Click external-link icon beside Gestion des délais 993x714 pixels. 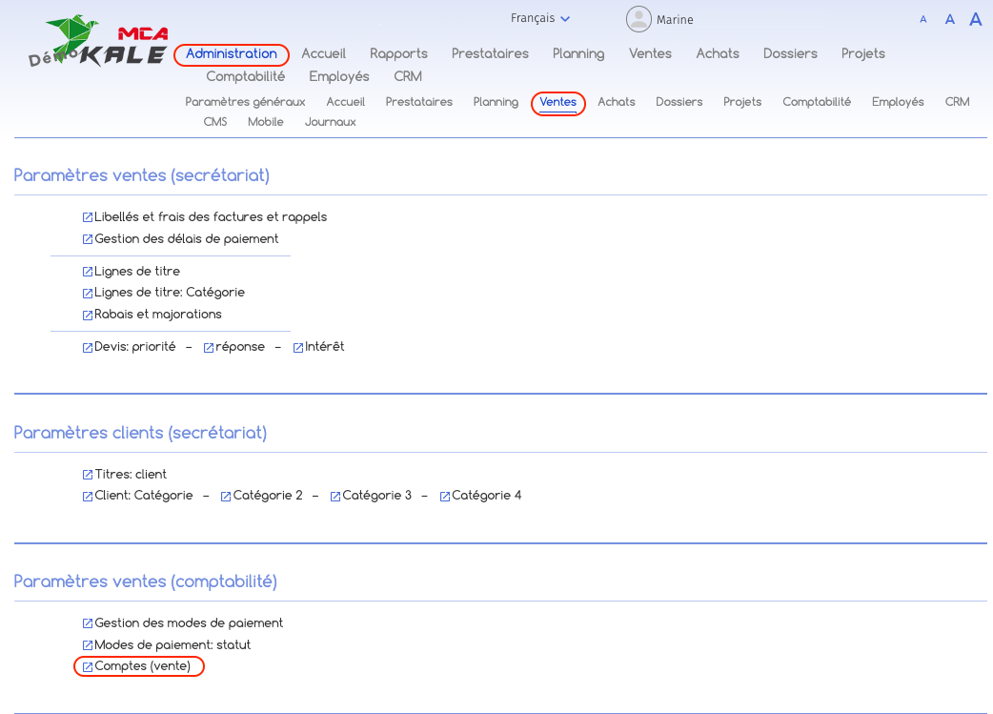click(x=88, y=239)
